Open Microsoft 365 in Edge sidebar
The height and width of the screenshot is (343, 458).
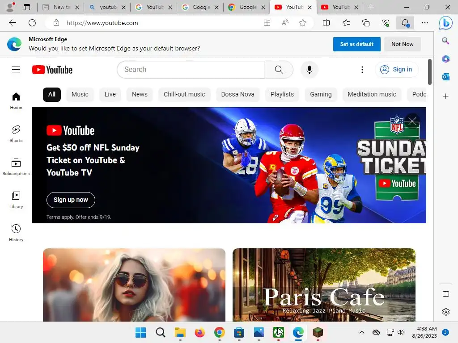[x=446, y=59]
